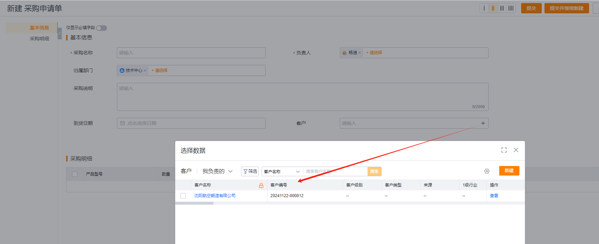Click 数量 column header
Image resolution: width=599 pixels, height=244 pixels.
coord(166,174)
